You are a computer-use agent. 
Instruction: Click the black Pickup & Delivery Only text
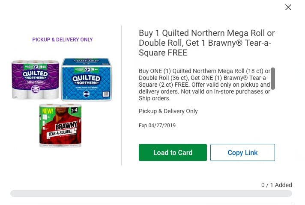click(168, 111)
